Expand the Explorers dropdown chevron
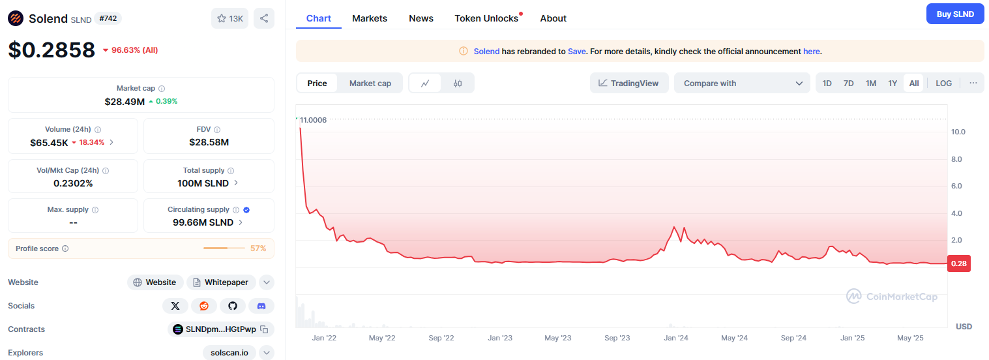The image size is (989, 360). (267, 353)
